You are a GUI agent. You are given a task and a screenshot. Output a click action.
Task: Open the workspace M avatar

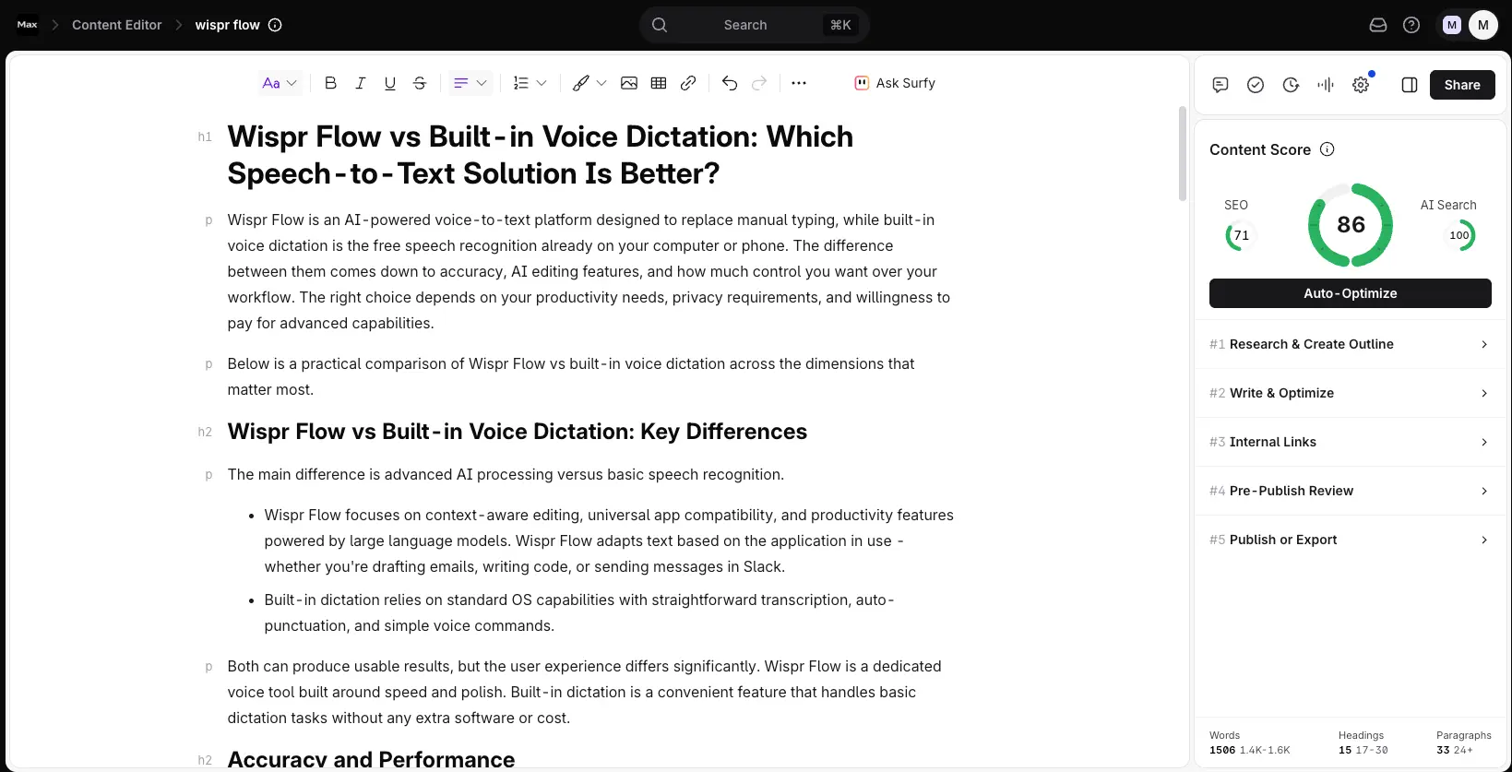(x=1452, y=25)
